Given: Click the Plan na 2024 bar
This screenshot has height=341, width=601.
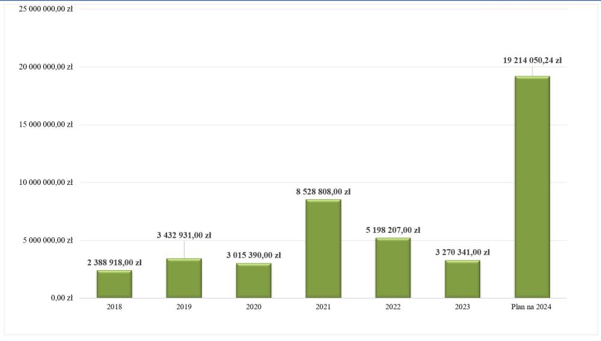Looking at the screenshot, I should 532,187.
